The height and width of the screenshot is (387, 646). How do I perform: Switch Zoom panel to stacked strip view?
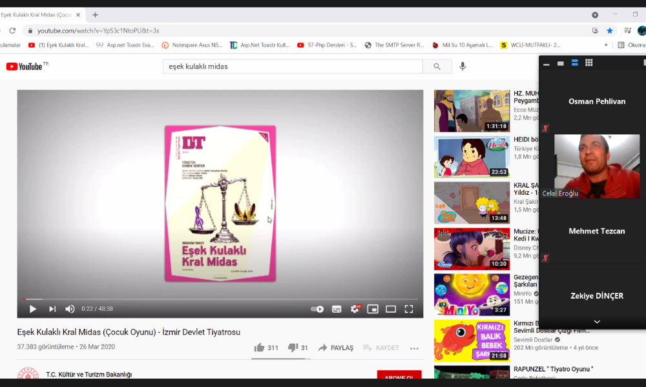pyautogui.click(x=575, y=63)
